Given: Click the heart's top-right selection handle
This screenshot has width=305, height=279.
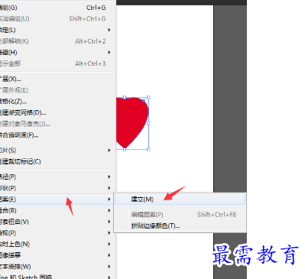Looking at the screenshot, I should click(x=148, y=97).
